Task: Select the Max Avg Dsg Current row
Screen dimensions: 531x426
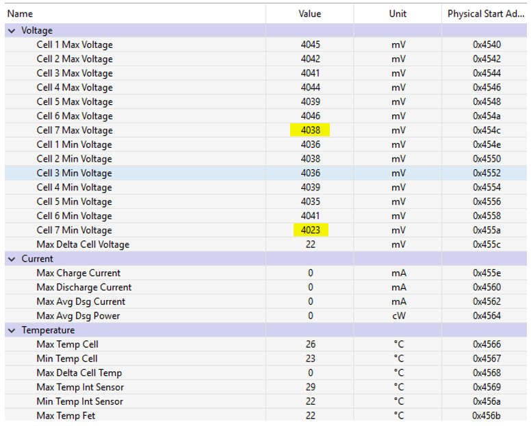Action: (x=265, y=301)
